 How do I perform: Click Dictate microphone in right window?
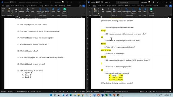pyautogui.click(x=140, y=10)
